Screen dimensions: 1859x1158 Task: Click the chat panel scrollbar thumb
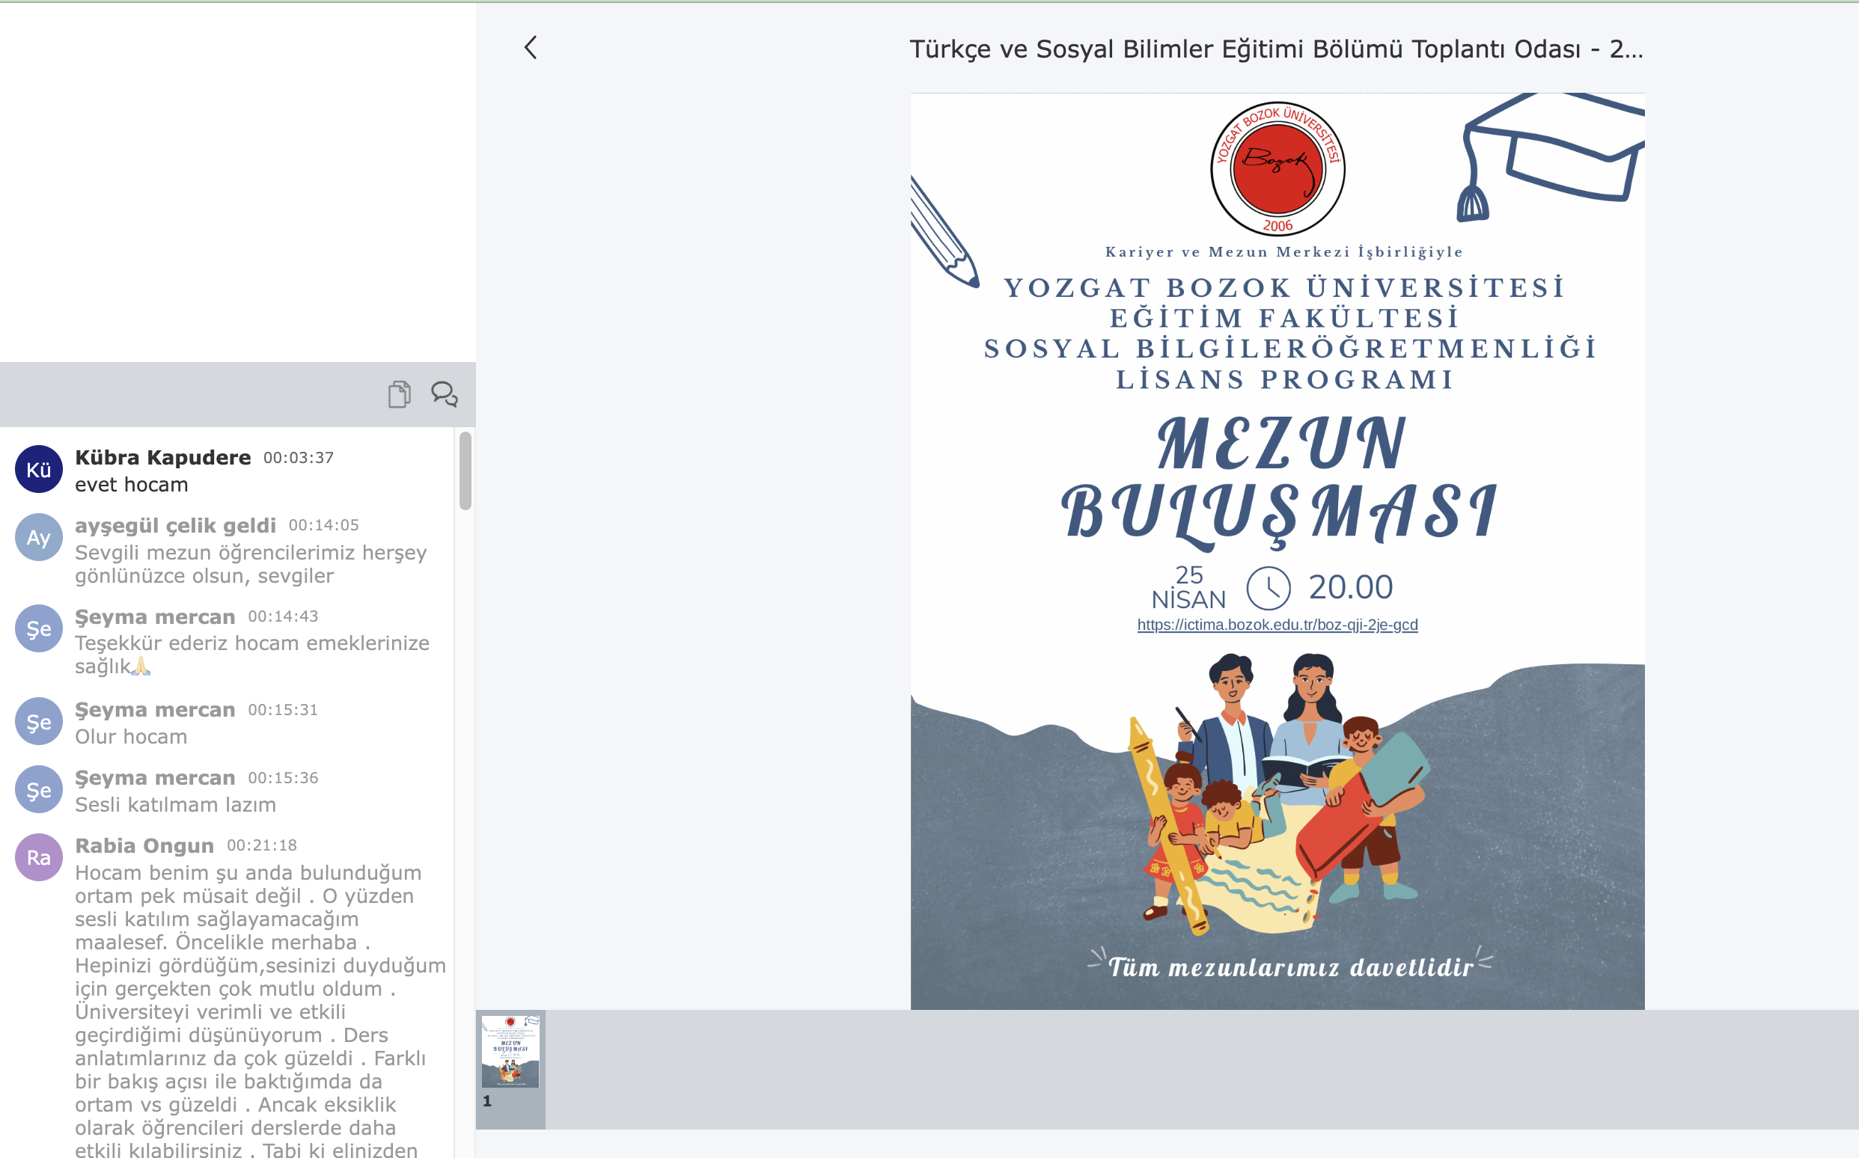[465, 471]
